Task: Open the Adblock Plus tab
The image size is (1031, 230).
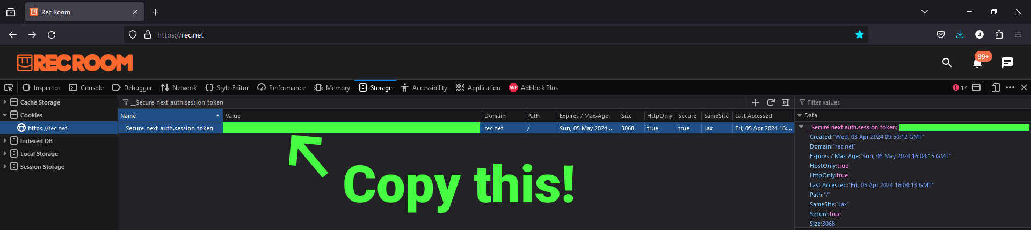Action: pyautogui.click(x=533, y=87)
